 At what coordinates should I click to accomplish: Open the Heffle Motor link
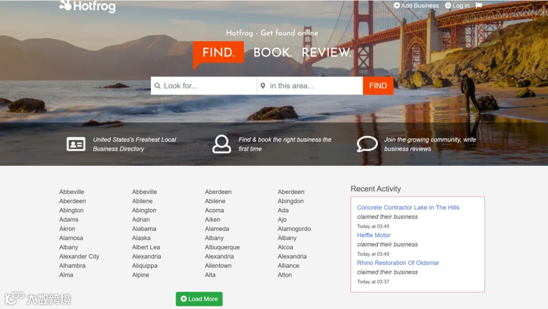[373, 235]
